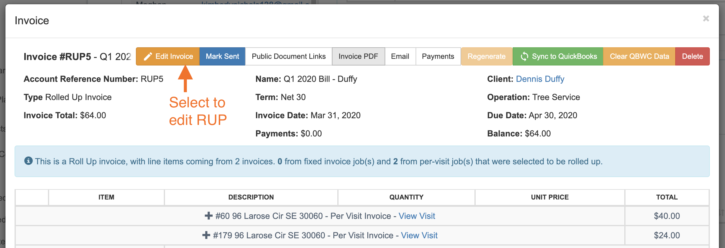Follow View Visit link for invoice #179
This screenshot has width=725, height=248.
(x=419, y=235)
